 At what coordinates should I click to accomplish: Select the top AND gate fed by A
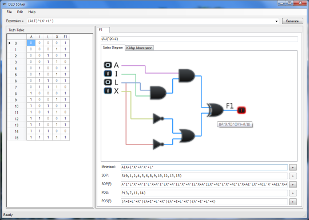(187, 75)
